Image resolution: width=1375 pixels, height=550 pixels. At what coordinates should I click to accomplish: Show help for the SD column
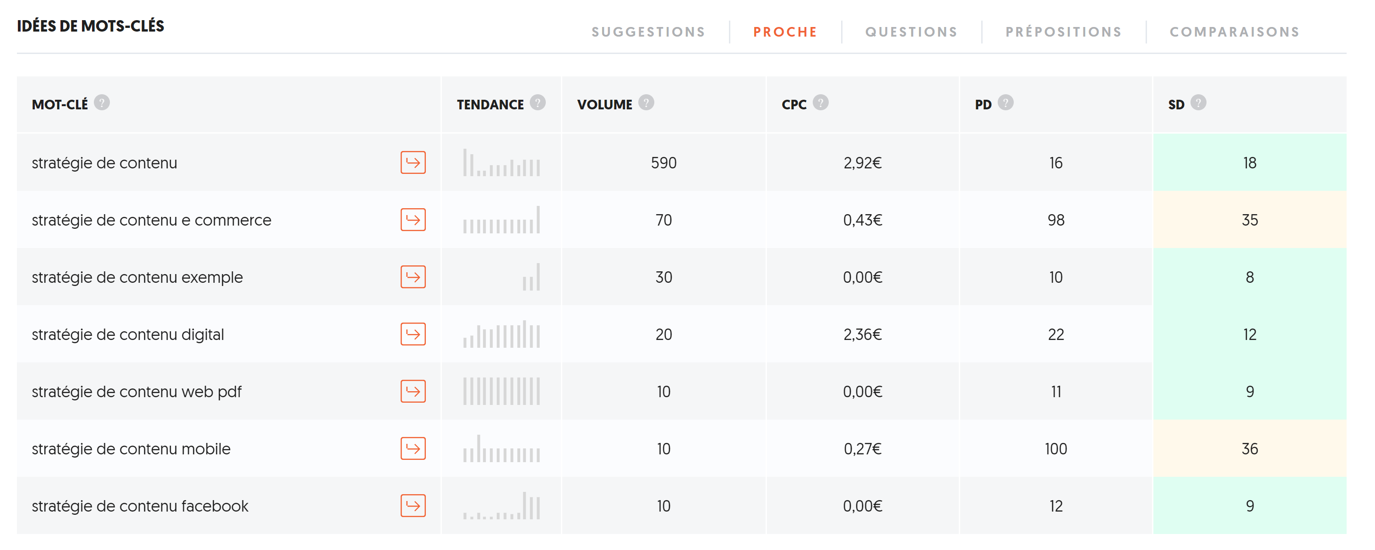coord(1198,102)
